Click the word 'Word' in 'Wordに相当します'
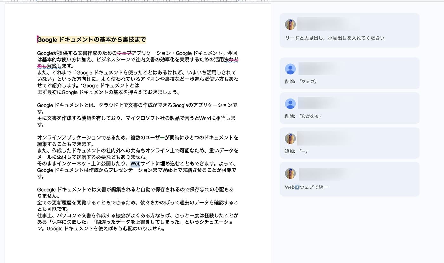 [205, 118]
